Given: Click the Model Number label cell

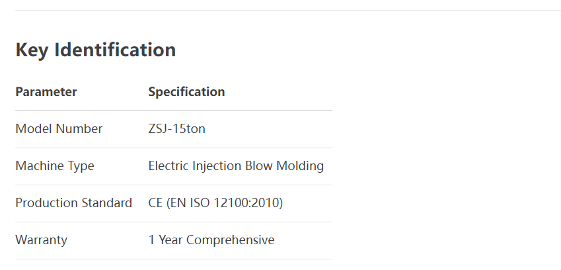Looking at the screenshot, I should [x=59, y=129].
